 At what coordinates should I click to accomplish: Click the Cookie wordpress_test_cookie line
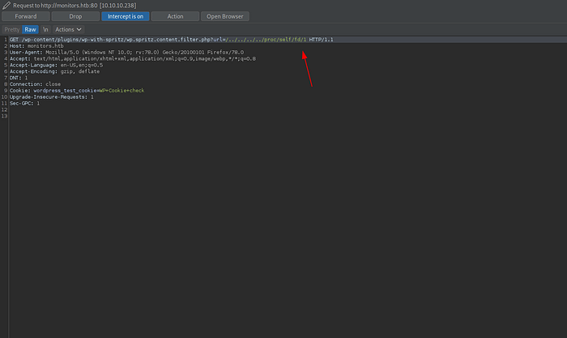pyautogui.click(x=77, y=91)
